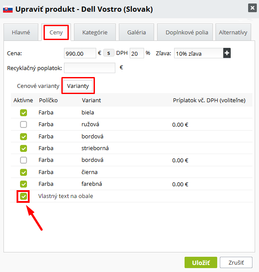Open the Galéria tab

[137, 32]
